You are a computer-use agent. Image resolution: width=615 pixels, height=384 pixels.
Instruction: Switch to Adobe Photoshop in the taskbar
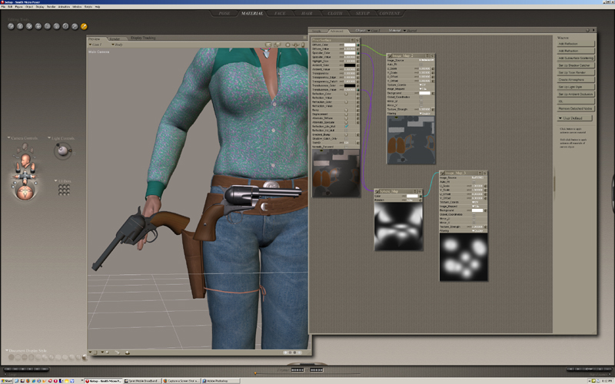pyautogui.click(x=221, y=381)
